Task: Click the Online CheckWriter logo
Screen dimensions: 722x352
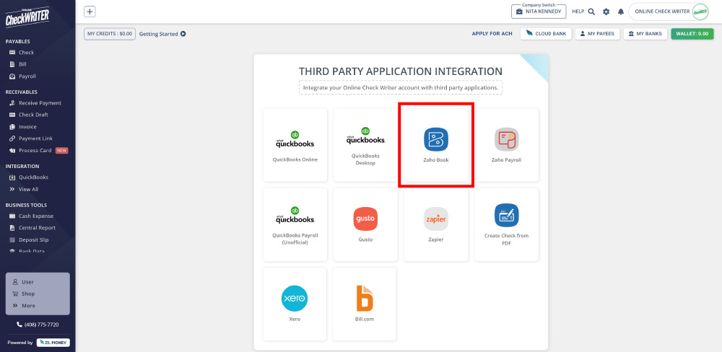Action: coord(27,17)
